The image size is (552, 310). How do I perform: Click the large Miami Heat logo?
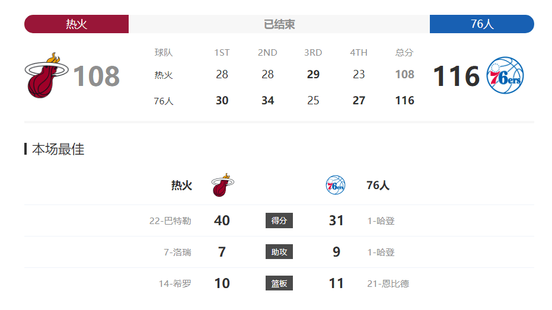point(46,75)
